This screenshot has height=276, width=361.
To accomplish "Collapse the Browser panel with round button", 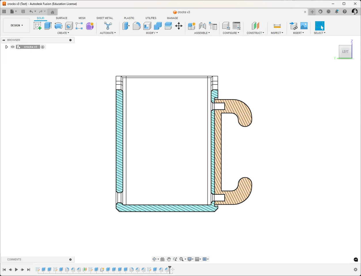I will [70, 40].
